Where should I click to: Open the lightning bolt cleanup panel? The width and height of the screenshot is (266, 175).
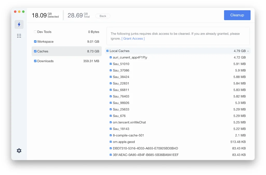point(19,24)
